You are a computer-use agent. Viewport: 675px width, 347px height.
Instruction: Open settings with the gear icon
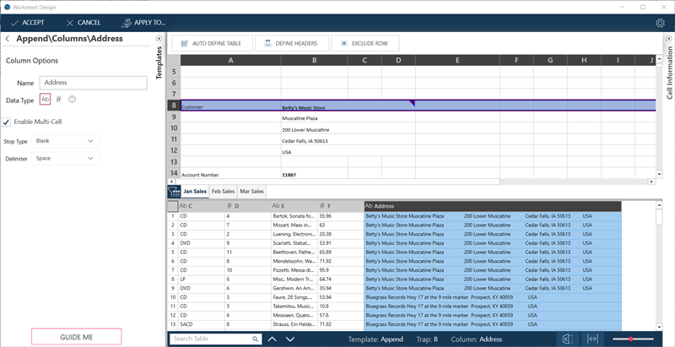pos(660,23)
